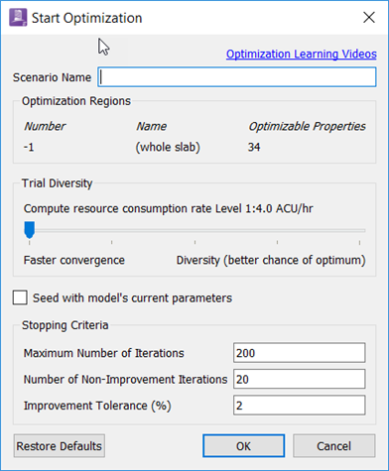Click the Start Optimization app icon

click(18, 18)
